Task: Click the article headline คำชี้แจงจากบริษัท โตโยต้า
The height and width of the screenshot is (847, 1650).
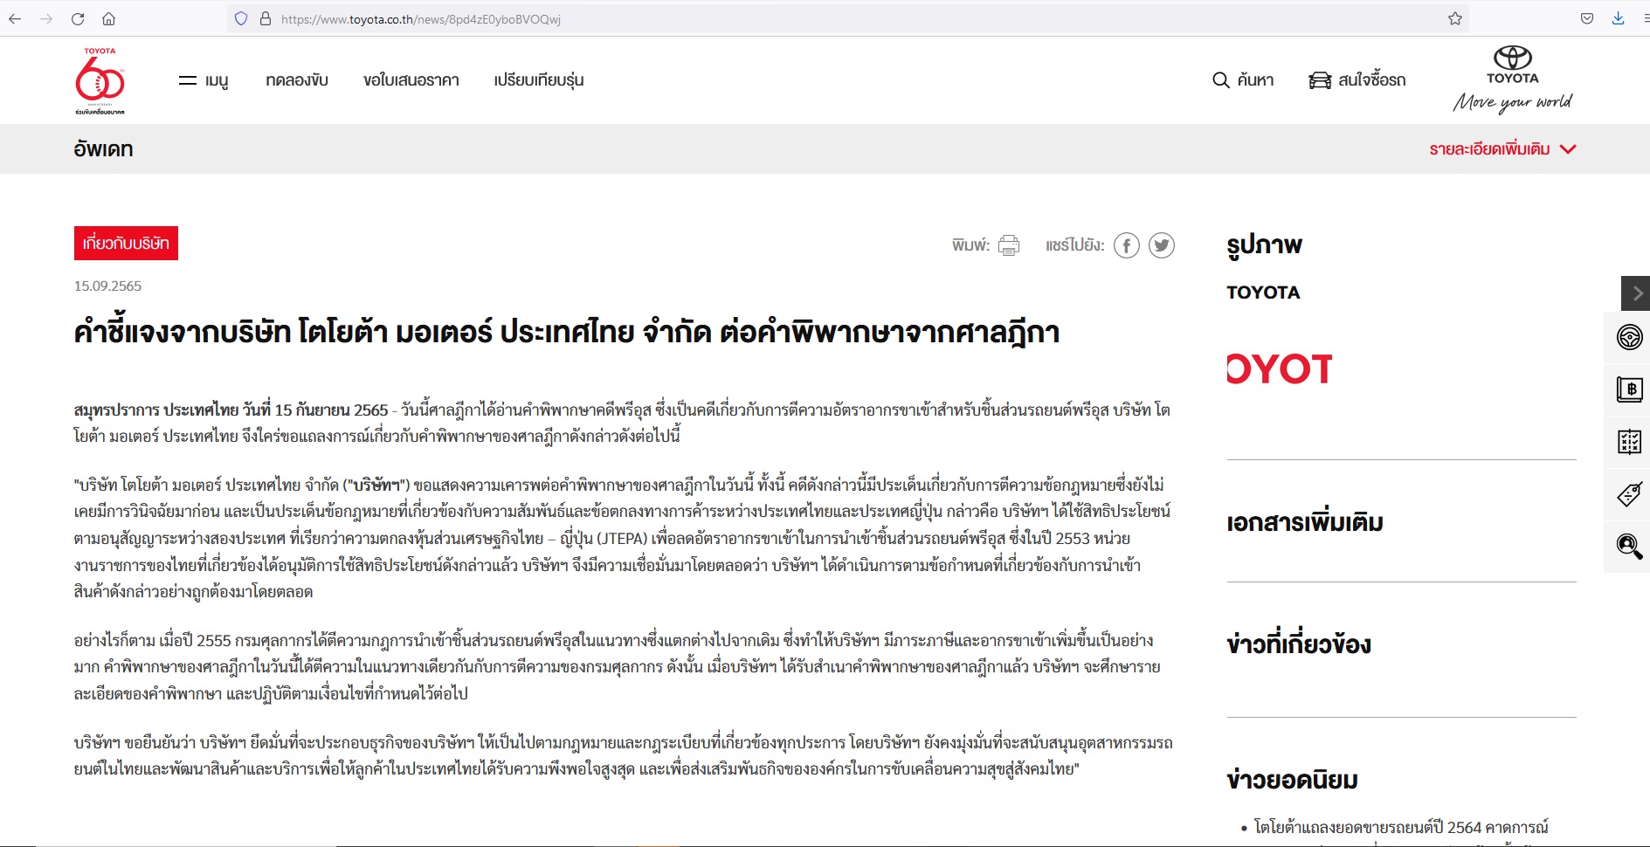Action: [x=567, y=332]
